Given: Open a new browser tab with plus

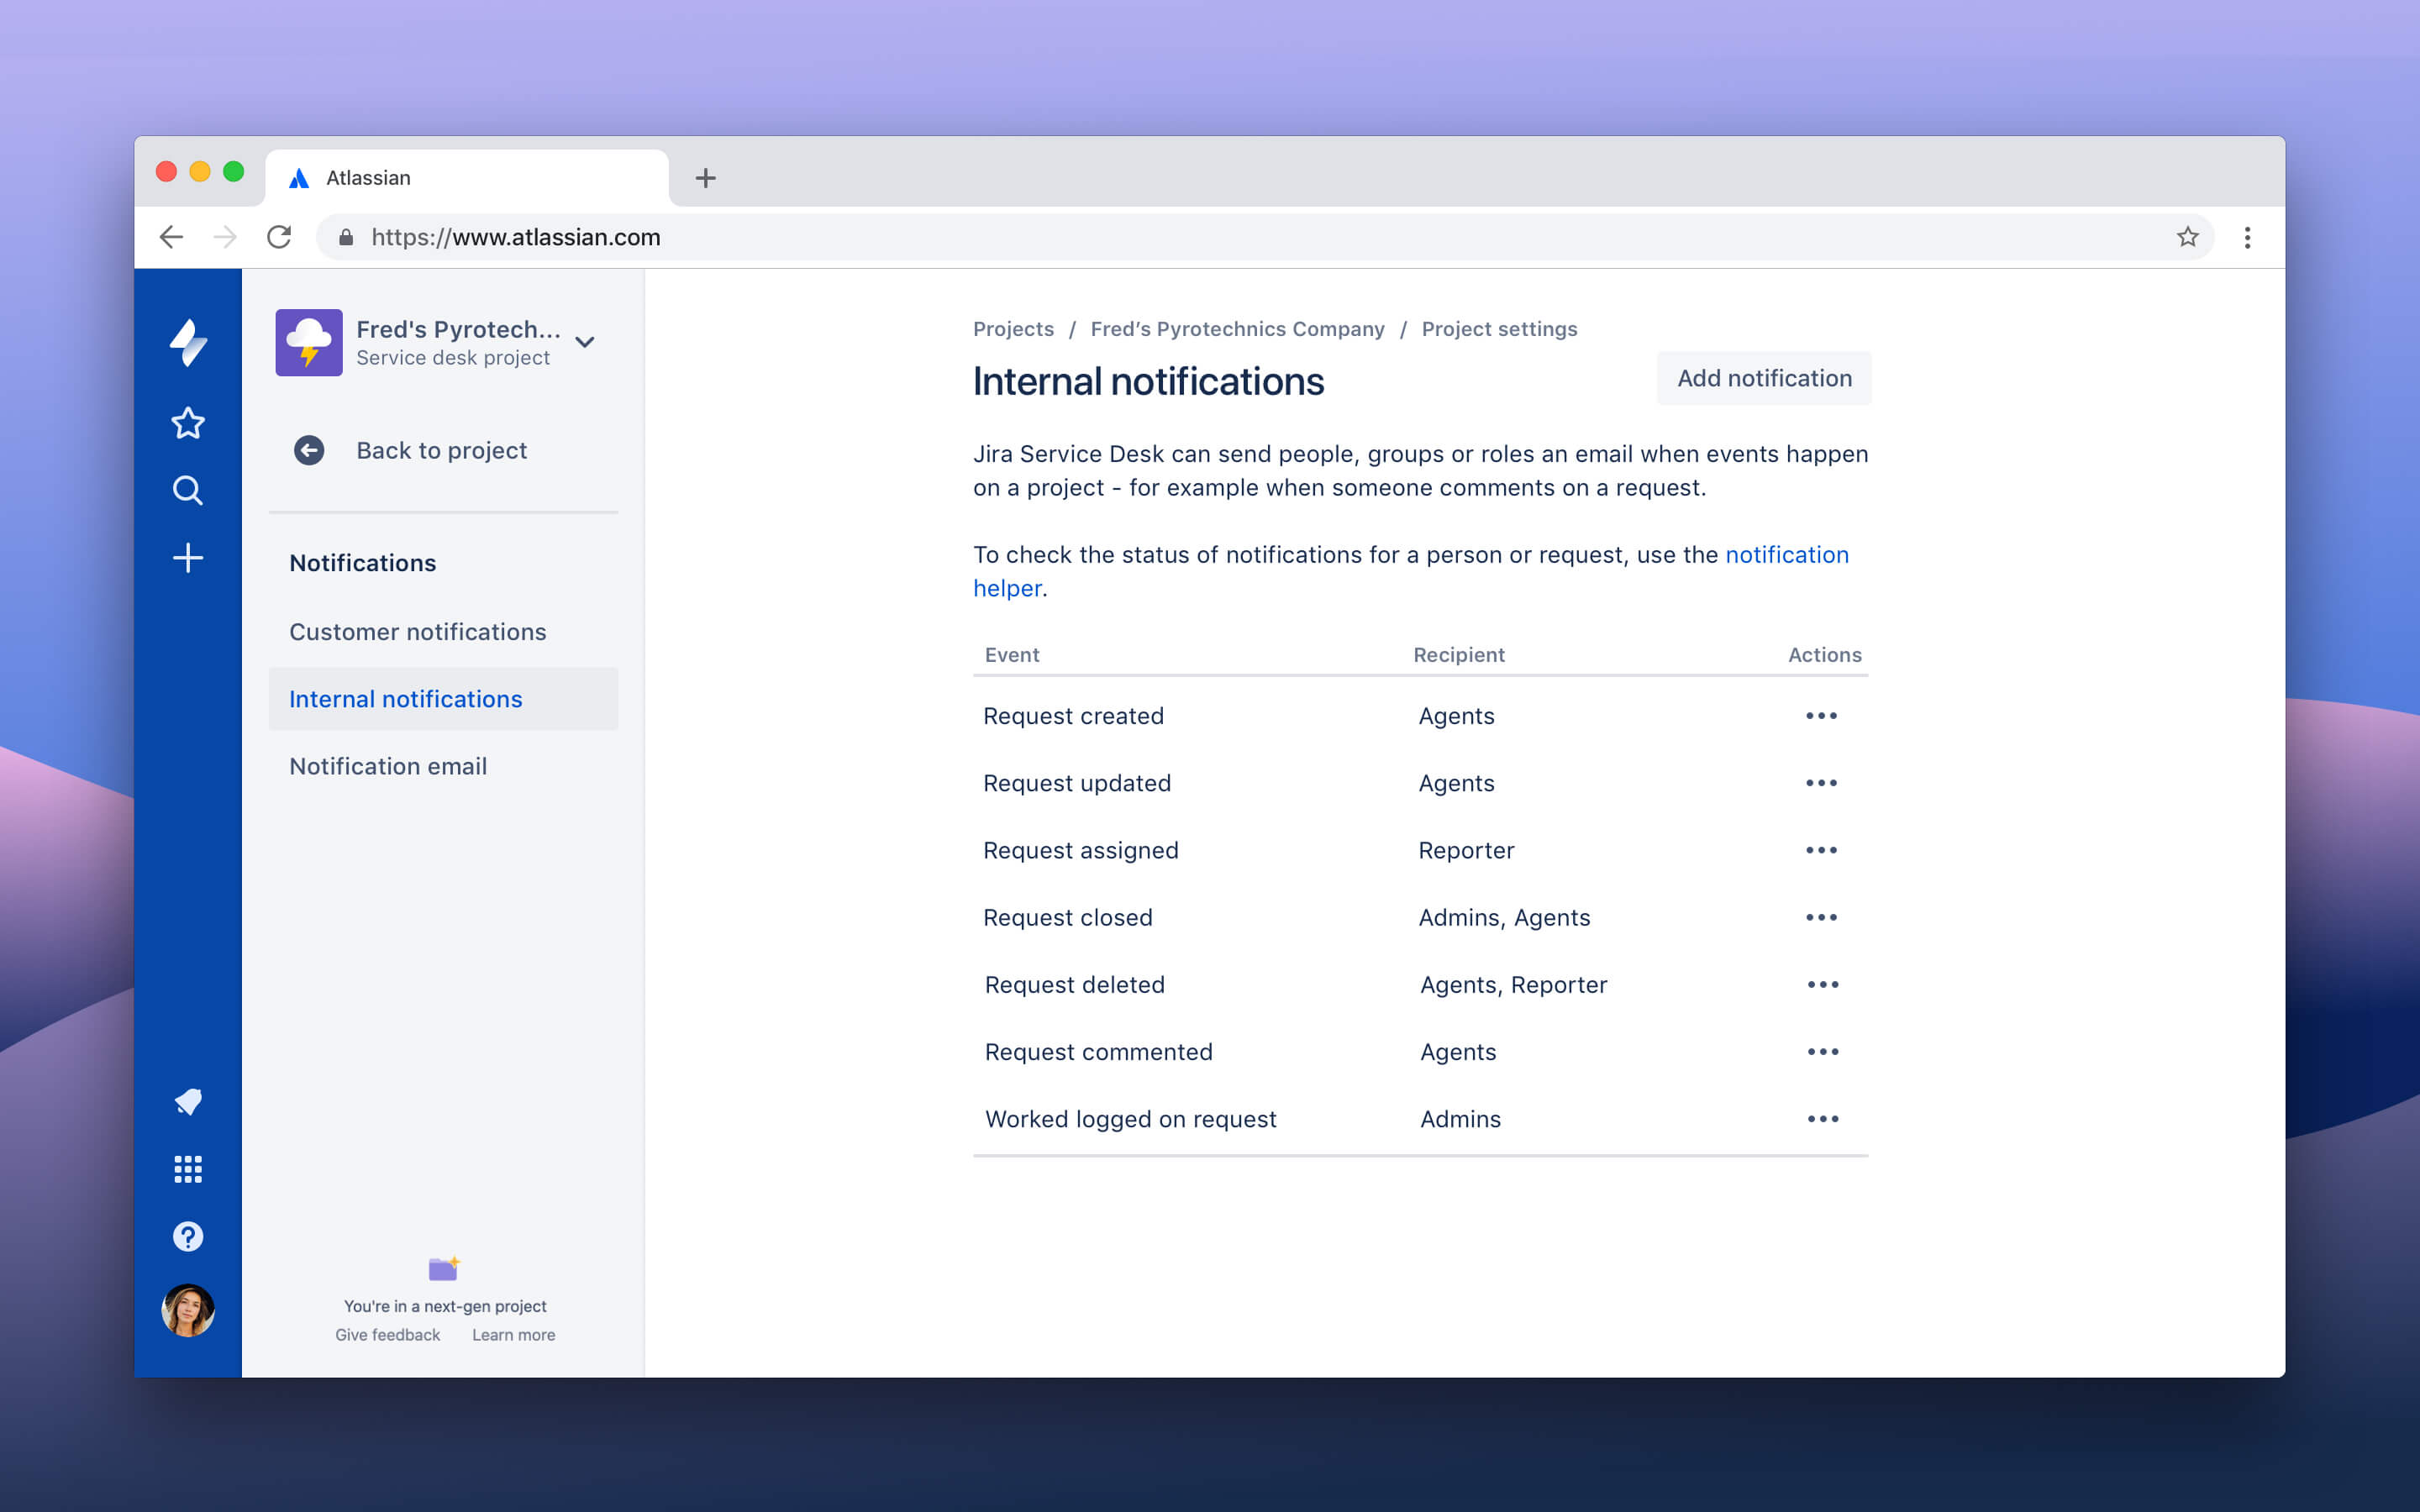Looking at the screenshot, I should click(x=705, y=178).
